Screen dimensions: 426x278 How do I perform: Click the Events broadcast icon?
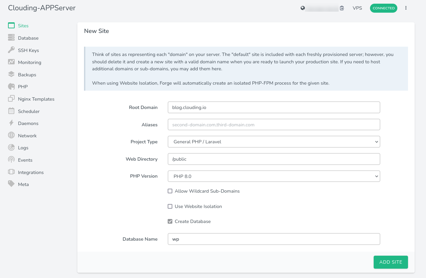pos(11,160)
